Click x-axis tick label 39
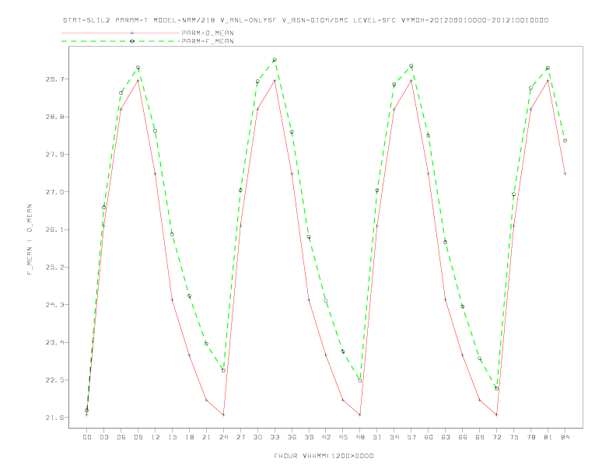 point(309,437)
